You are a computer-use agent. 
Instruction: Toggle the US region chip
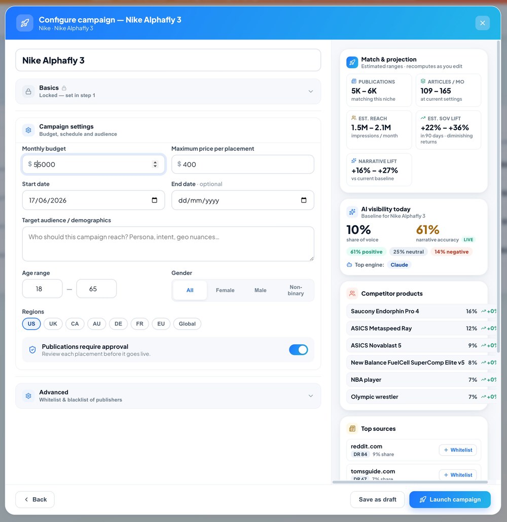tap(31, 324)
